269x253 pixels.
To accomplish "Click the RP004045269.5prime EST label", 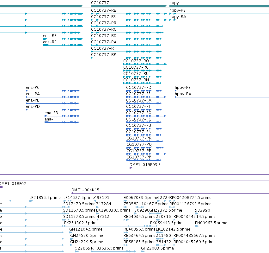I will (194, 242).
